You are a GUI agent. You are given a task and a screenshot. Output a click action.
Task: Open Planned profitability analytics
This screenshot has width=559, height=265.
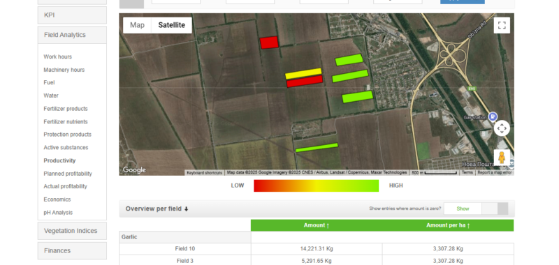(68, 174)
